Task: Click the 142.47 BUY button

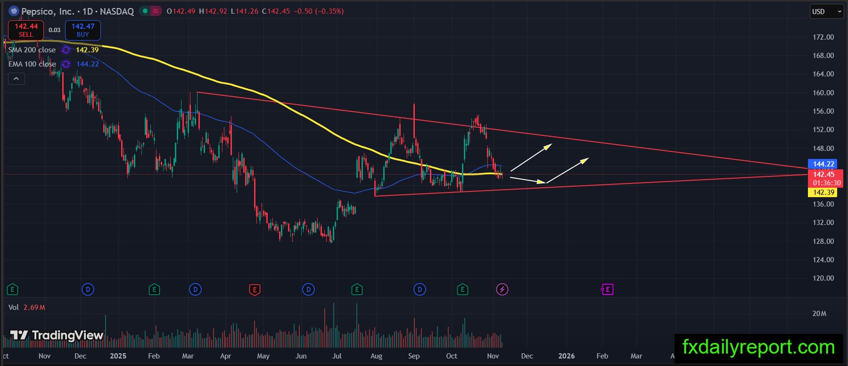Action: point(83,30)
